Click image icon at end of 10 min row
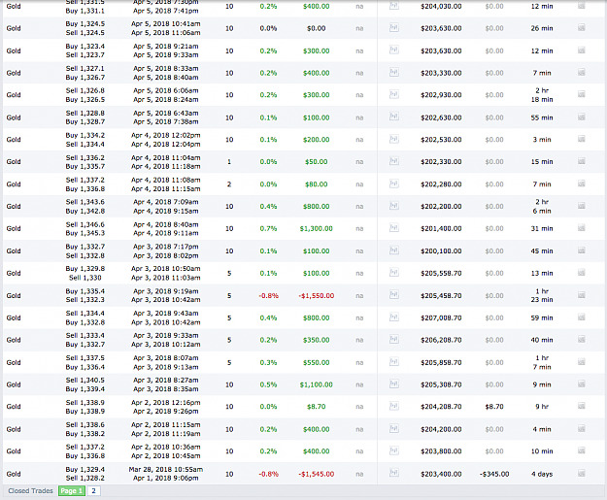 tap(582, 450)
